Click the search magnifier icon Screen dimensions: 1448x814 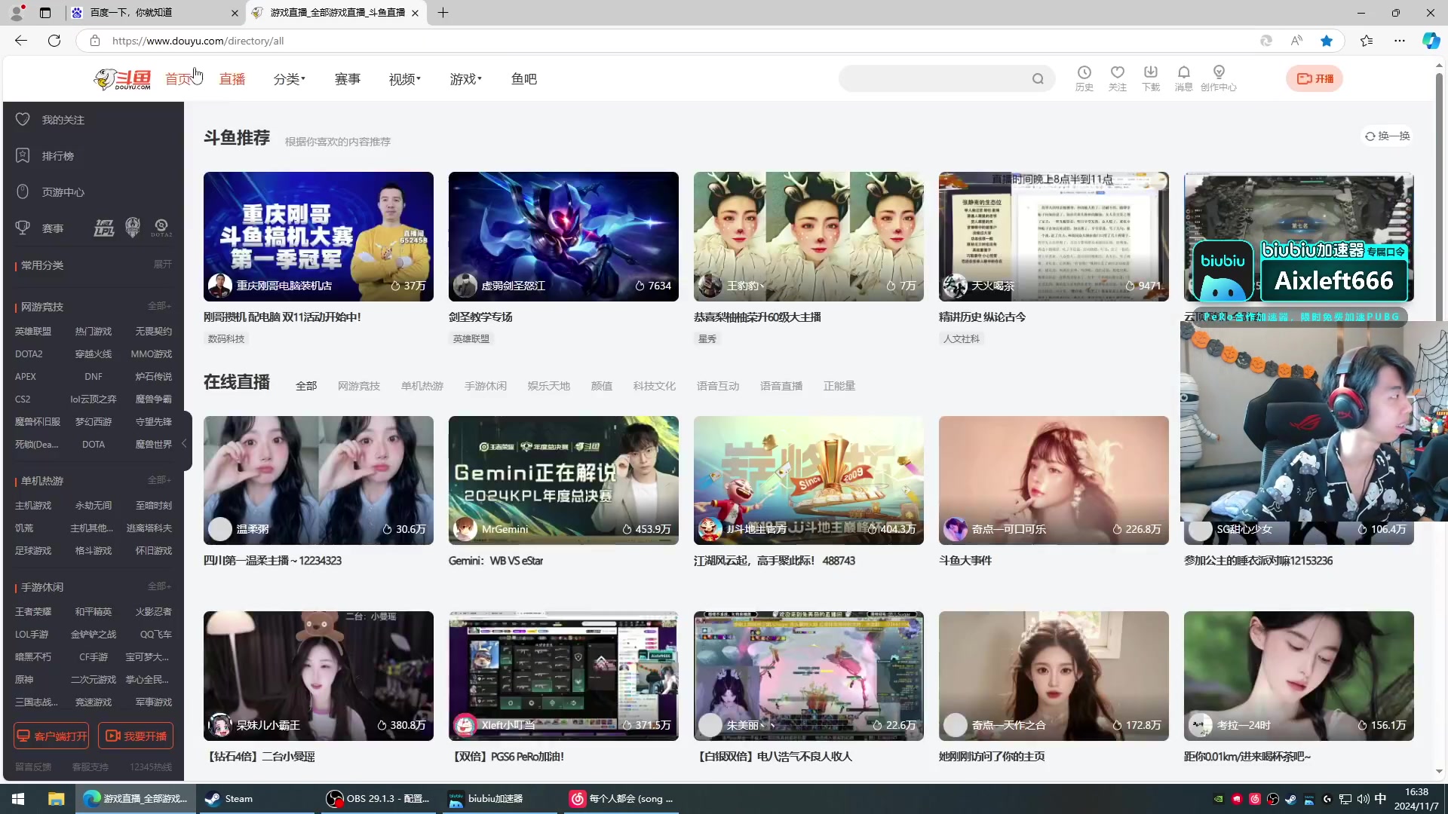pos(1038,78)
